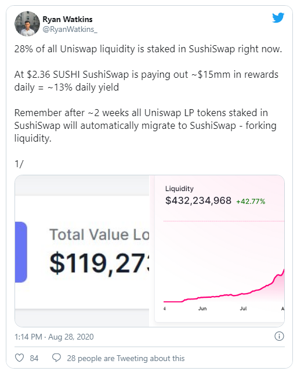Open Ryan Watkins profile picture
The width and height of the screenshot is (297, 375).
pyautogui.click(x=27, y=23)
